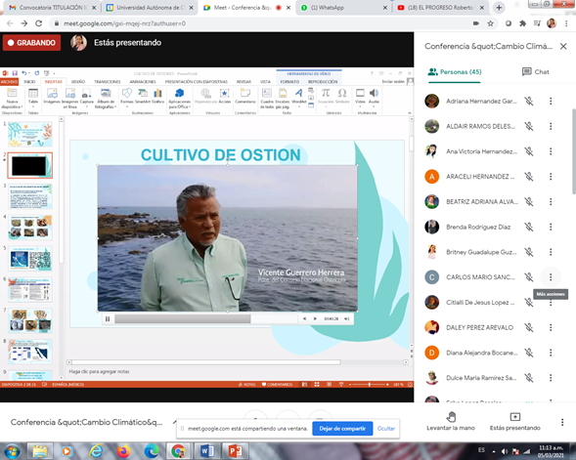Toggle mute for Ana Victoria Hernandez
Image resolution: width=576 pixels, height=460 pixels.
point(529,151)
